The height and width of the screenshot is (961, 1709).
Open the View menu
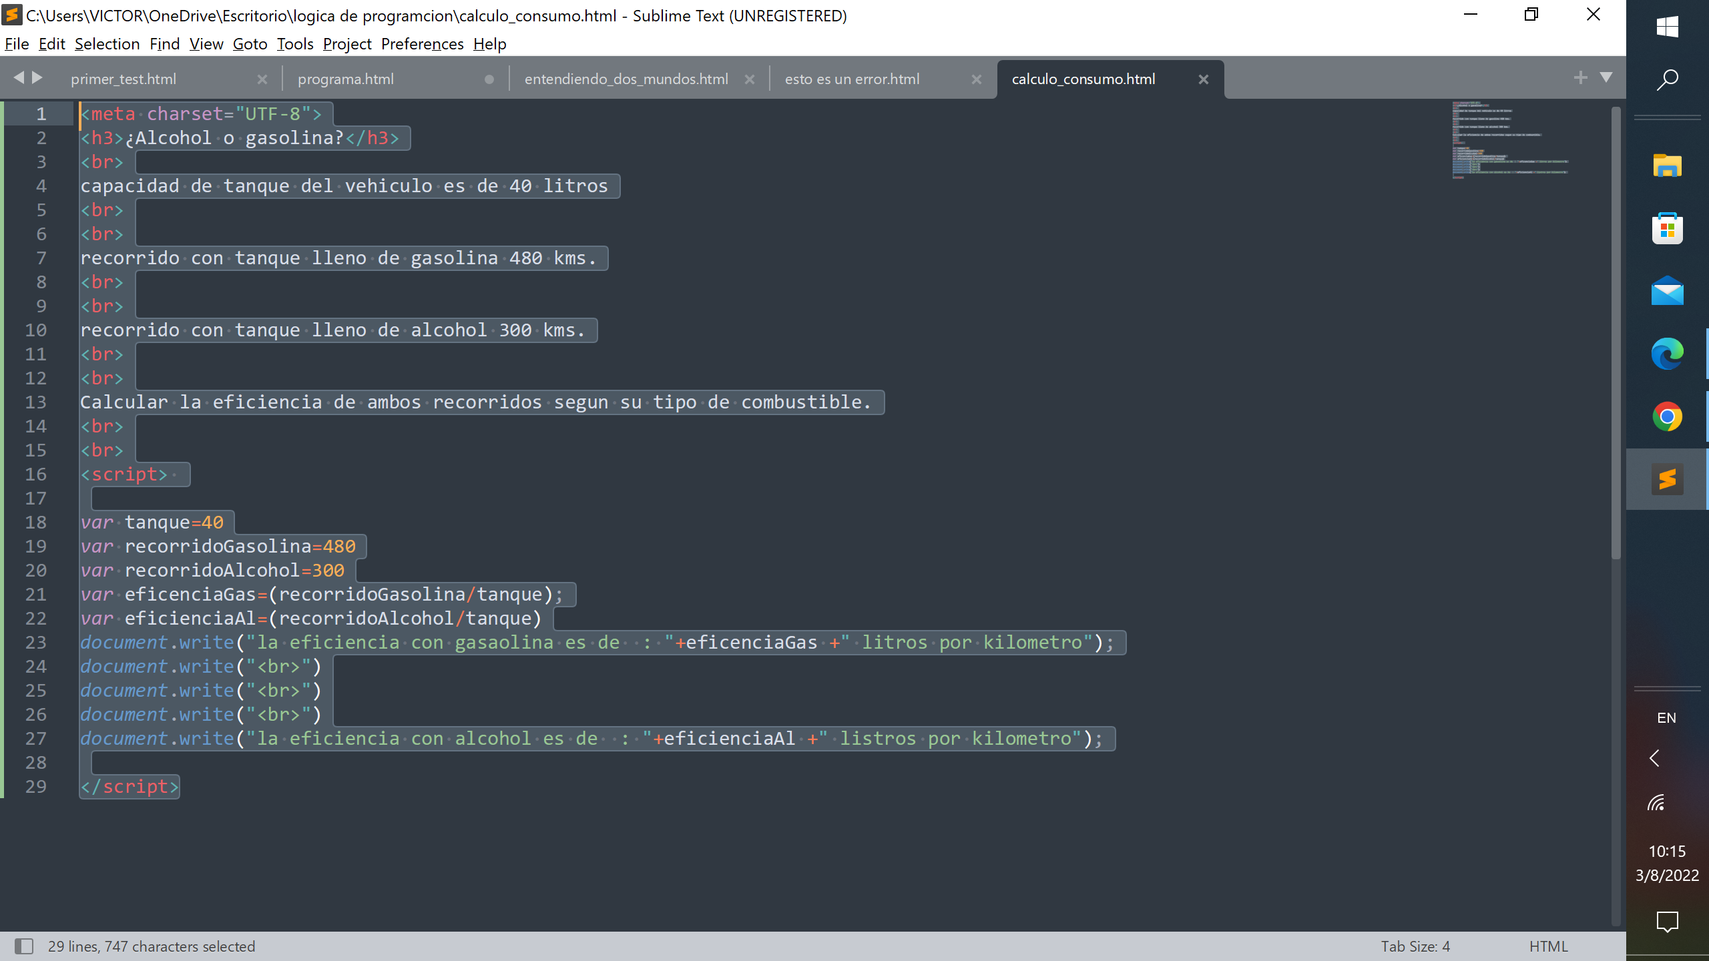pos(206,44)
